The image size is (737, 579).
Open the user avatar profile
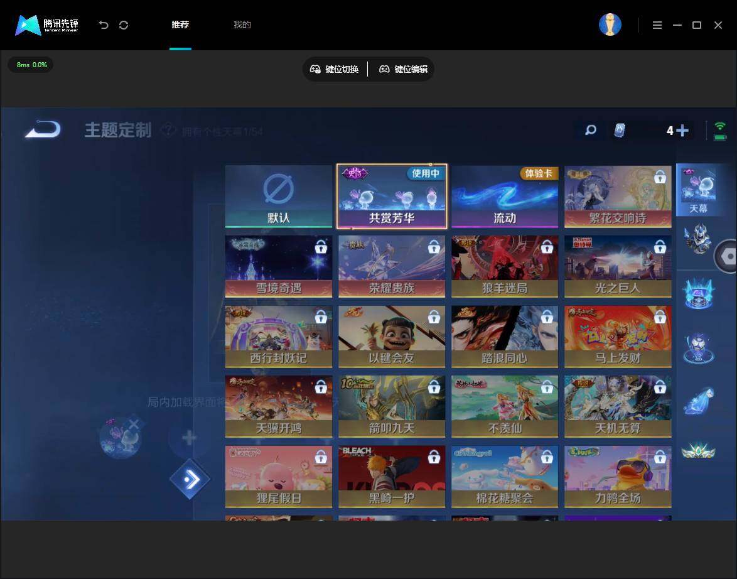point(610,24)
